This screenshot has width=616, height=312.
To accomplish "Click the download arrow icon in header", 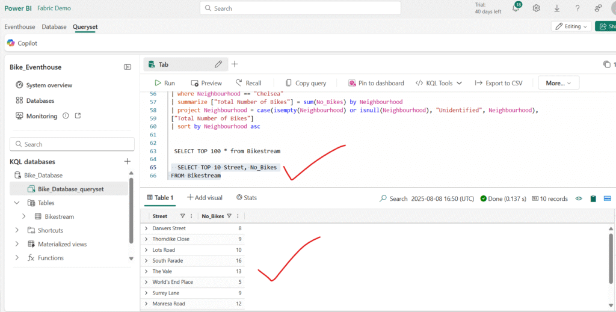I will coord(556,8).
